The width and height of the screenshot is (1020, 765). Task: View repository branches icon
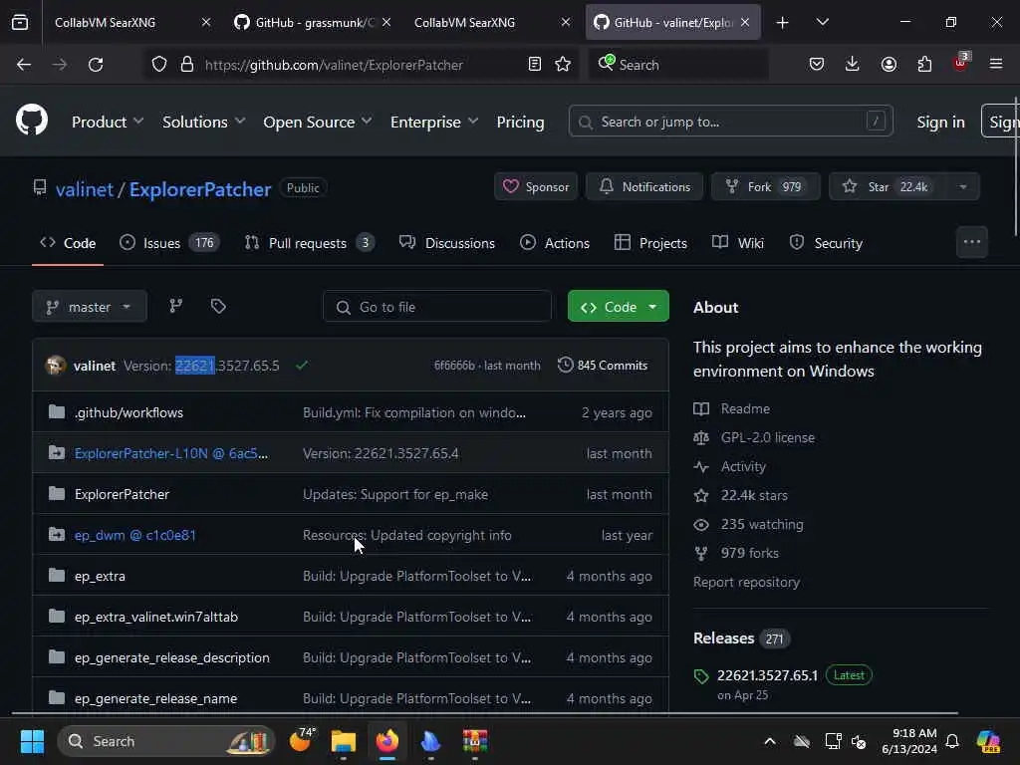click(175, 307)
